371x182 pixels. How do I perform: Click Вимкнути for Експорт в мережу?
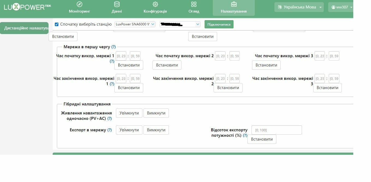click(x=156, y=130)
